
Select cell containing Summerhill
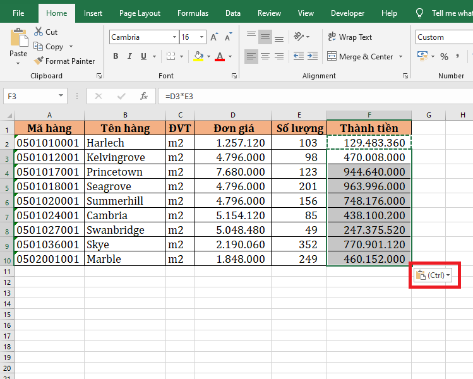124,201
